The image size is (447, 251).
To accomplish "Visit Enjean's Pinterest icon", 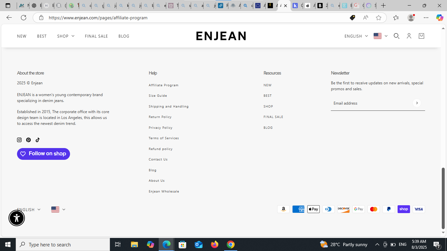I will 28,140.
